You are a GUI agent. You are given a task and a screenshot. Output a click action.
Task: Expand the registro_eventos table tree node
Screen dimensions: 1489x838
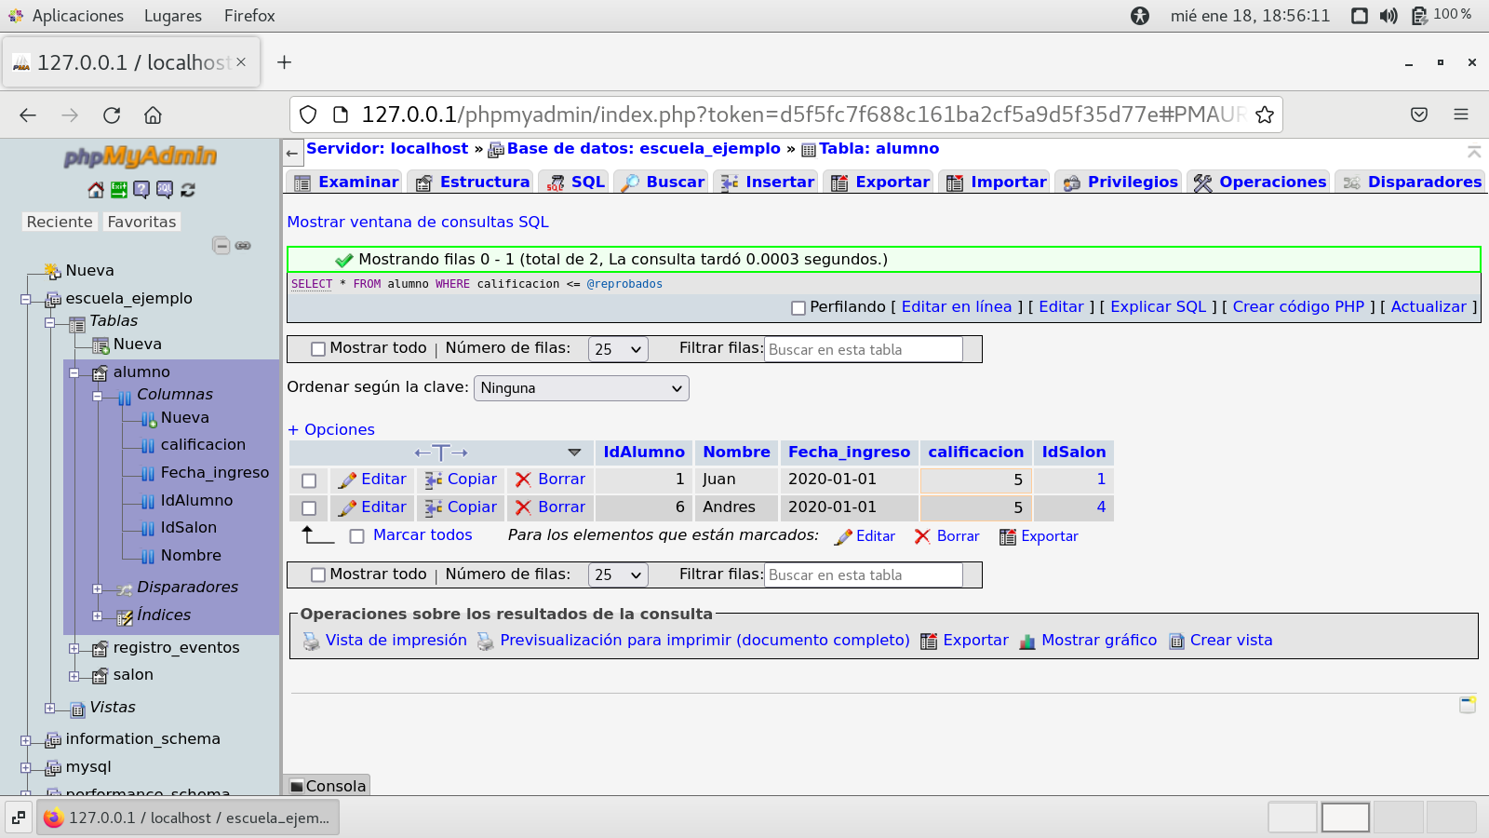pyautogui.click(x=74, y=648)
